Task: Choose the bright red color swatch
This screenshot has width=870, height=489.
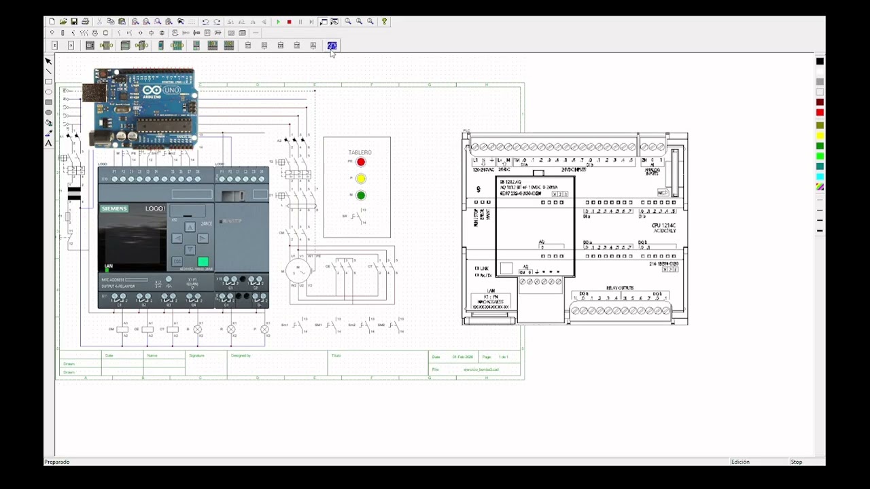Action: click(820, 113)
